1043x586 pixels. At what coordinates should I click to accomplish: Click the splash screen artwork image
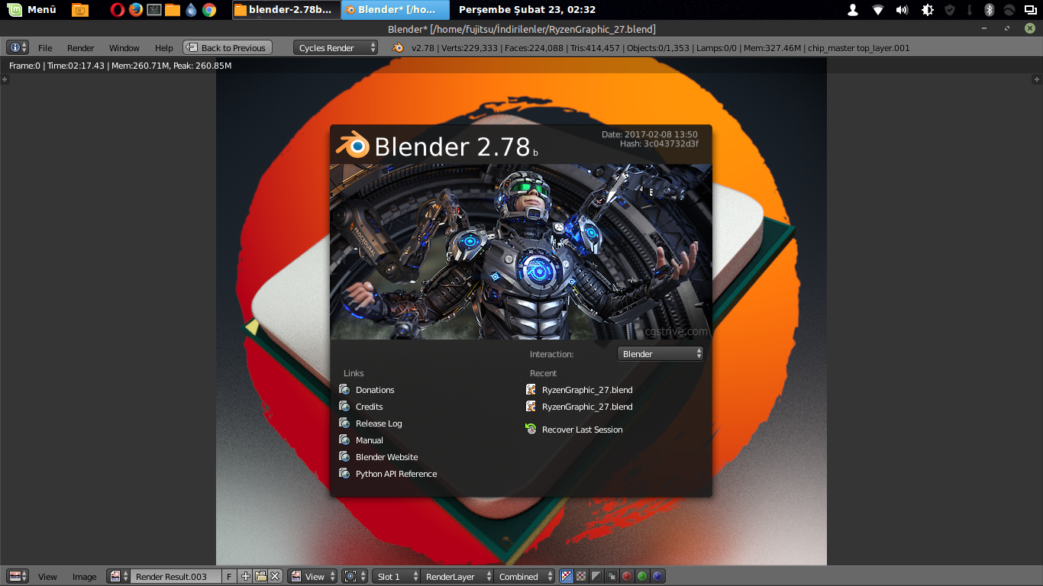point(521,252)
